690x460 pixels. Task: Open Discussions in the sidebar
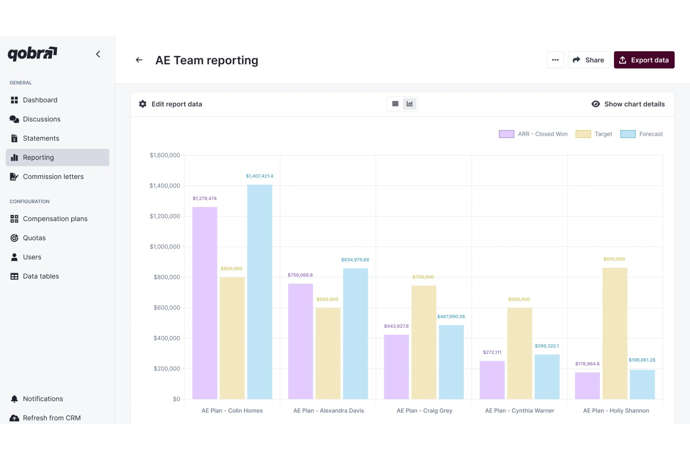[x=57, y=119]
